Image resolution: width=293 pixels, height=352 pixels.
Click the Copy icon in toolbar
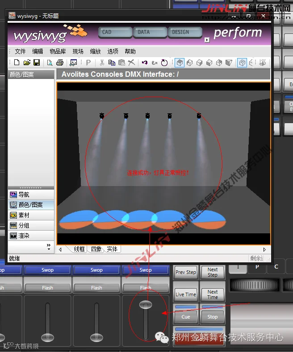(x=112, y=62)
